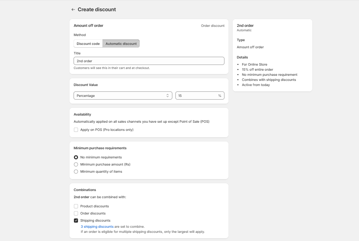Enable Apply on POS checkbox

point(76,130)
